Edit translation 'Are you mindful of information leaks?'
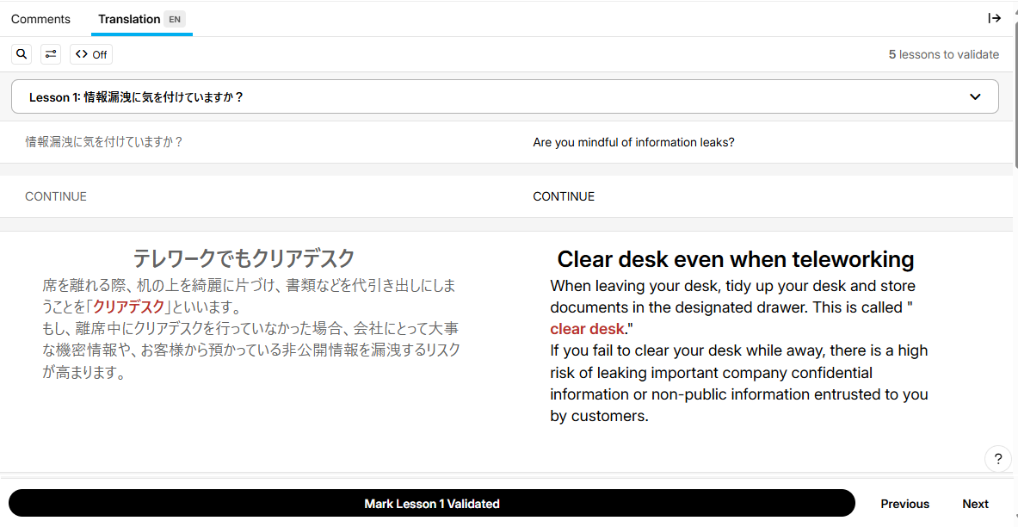This screenshot has height=527, width=1018. pos(633,142)
